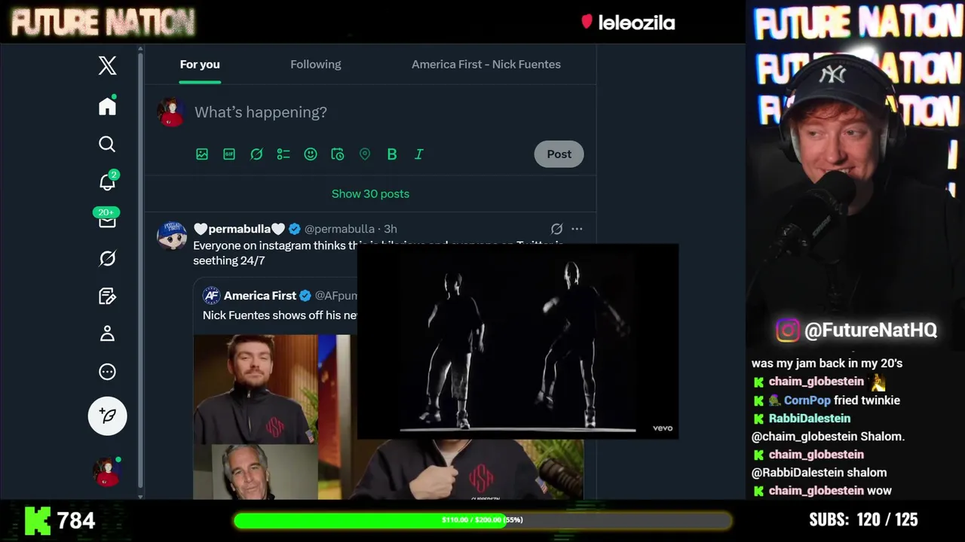Open the Profile person icon
965x542 pixels.
coord(107,333)
